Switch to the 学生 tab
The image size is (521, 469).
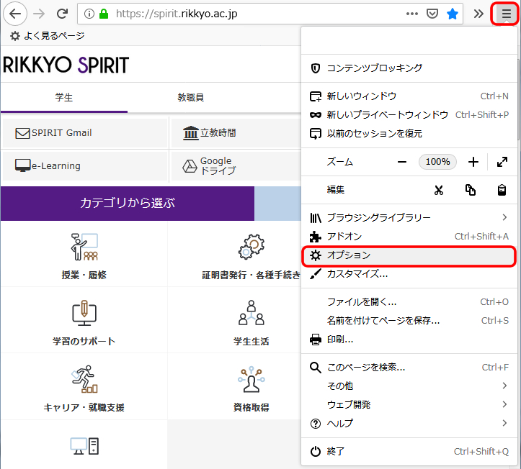64,97
